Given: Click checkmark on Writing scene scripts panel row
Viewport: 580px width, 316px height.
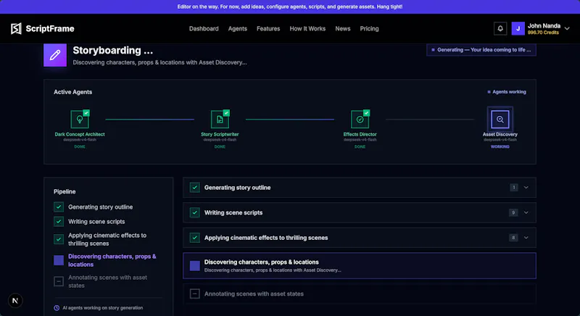Looking at the screenshot, I should click(194, 212).
